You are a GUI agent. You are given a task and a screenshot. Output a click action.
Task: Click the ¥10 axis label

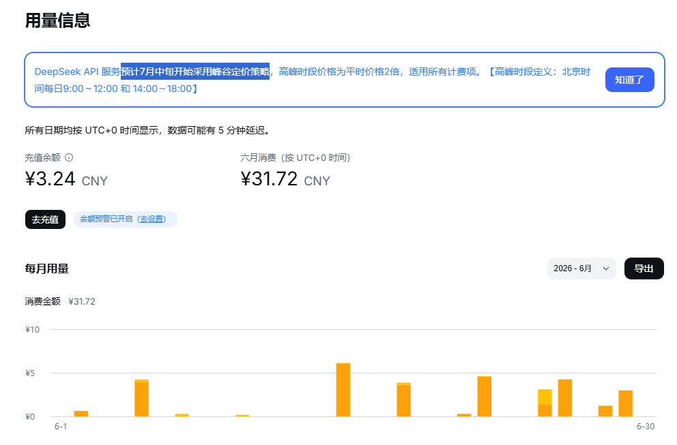point(32,330)
